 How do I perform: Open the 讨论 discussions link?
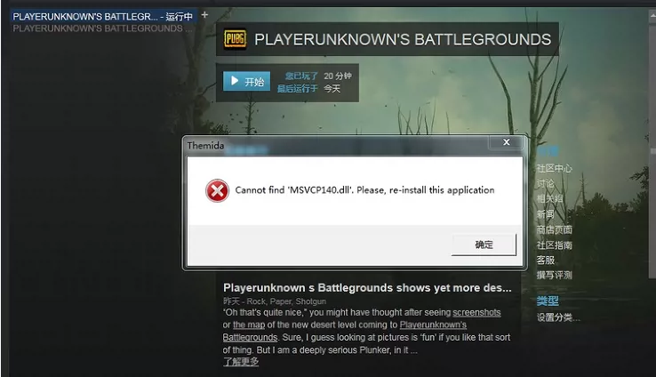pyautogui.click(x=545, y=184)
